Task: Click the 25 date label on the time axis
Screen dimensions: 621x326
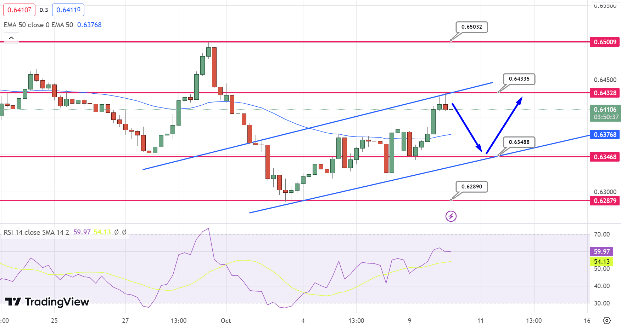Action: [54, 321]
